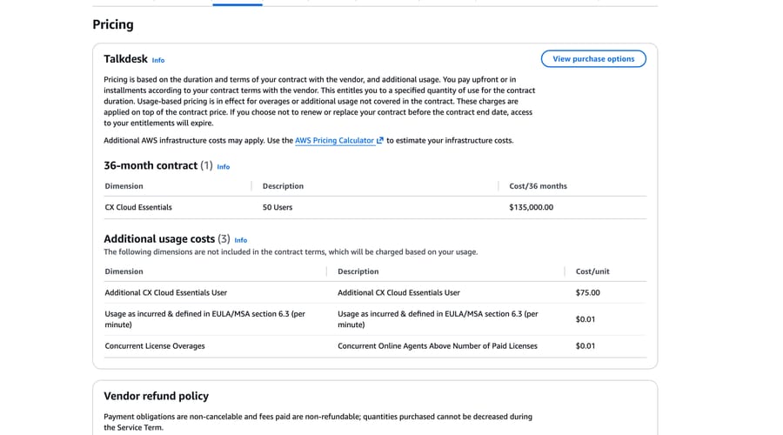The height and width of the screenshot is (435, 783).
Task: Click the Talkdesk card title
Action: point(125,59)
